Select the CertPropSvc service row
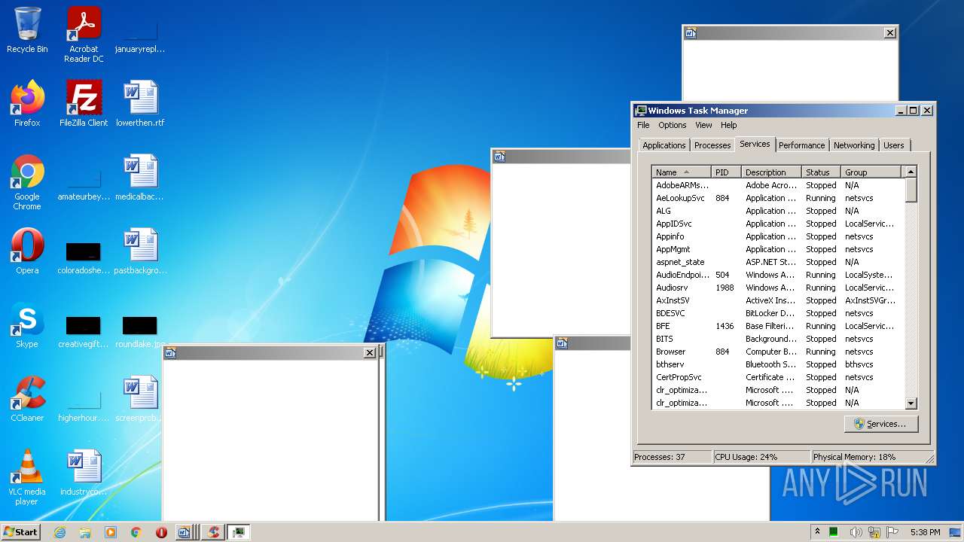The width and height of the screenshot is (964, 542). click(778, 377)
